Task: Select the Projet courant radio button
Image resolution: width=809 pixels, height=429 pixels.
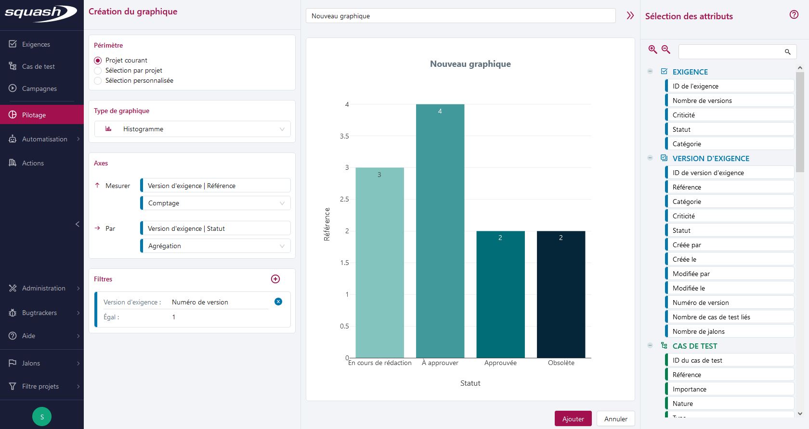Action: pyautogui.click(x=98, y=61)
